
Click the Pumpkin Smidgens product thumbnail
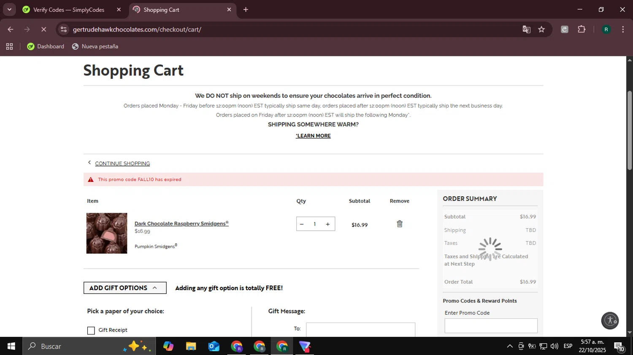click(107, 233)
